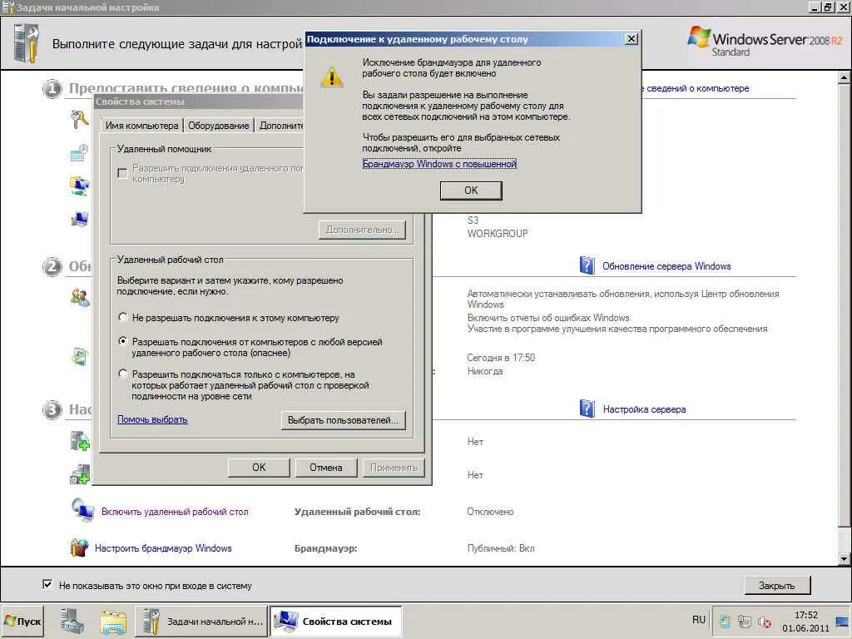Screen dimensions: 852x639
Task: Click the 'Сегодня в 17:50' text
Action: [500, 358]
